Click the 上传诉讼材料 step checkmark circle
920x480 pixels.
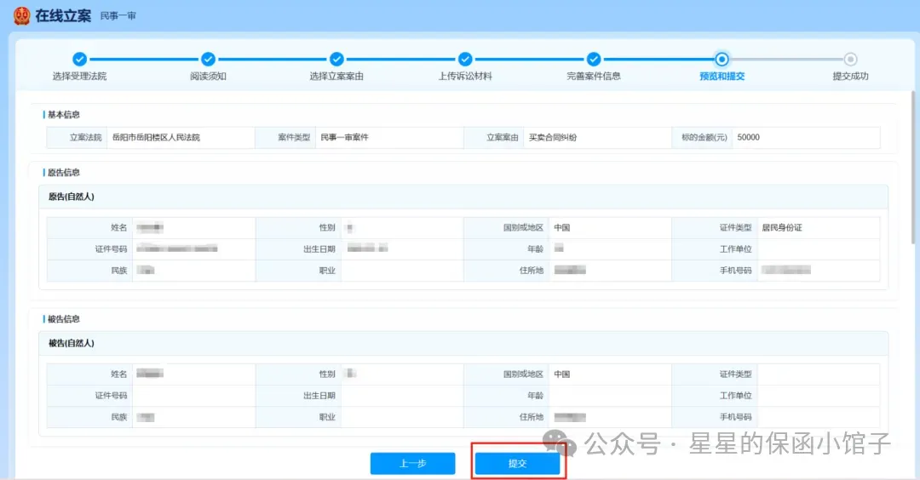coord(465,60)
